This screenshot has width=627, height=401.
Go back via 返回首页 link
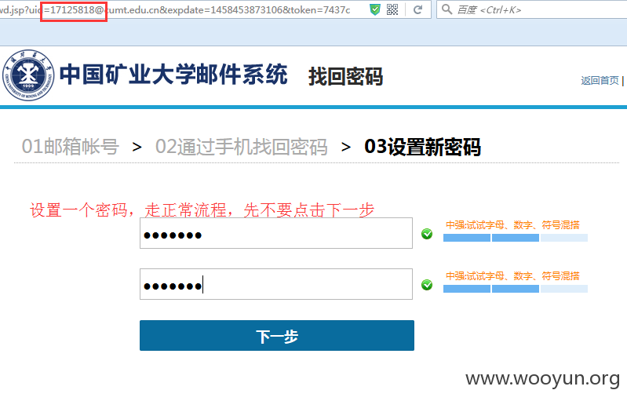pos(600,80)
